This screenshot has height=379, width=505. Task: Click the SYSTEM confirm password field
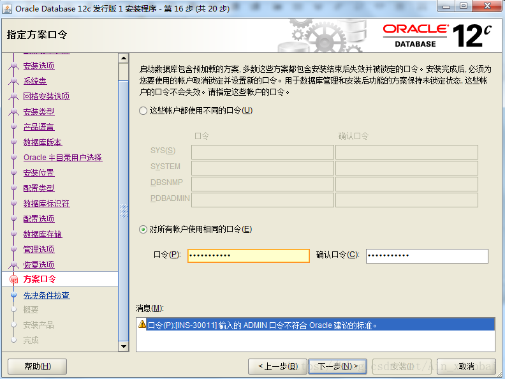pos(406,168)
